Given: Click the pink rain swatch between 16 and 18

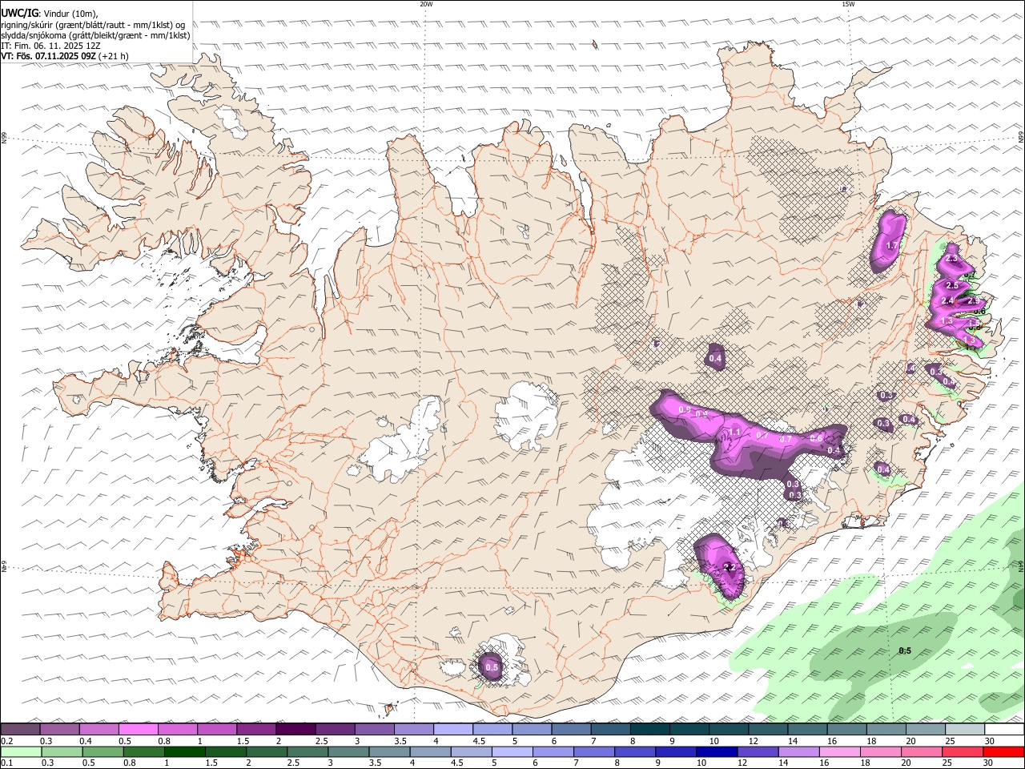Looking at the screenshot, I should 838,751.
